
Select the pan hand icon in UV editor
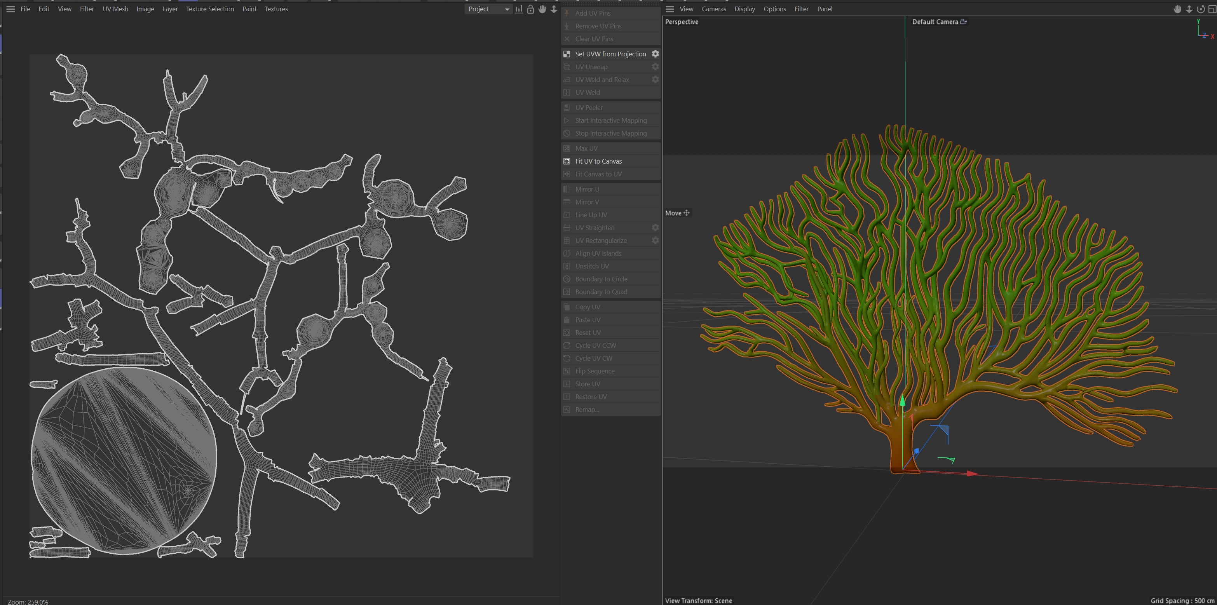tap(542, 9)
